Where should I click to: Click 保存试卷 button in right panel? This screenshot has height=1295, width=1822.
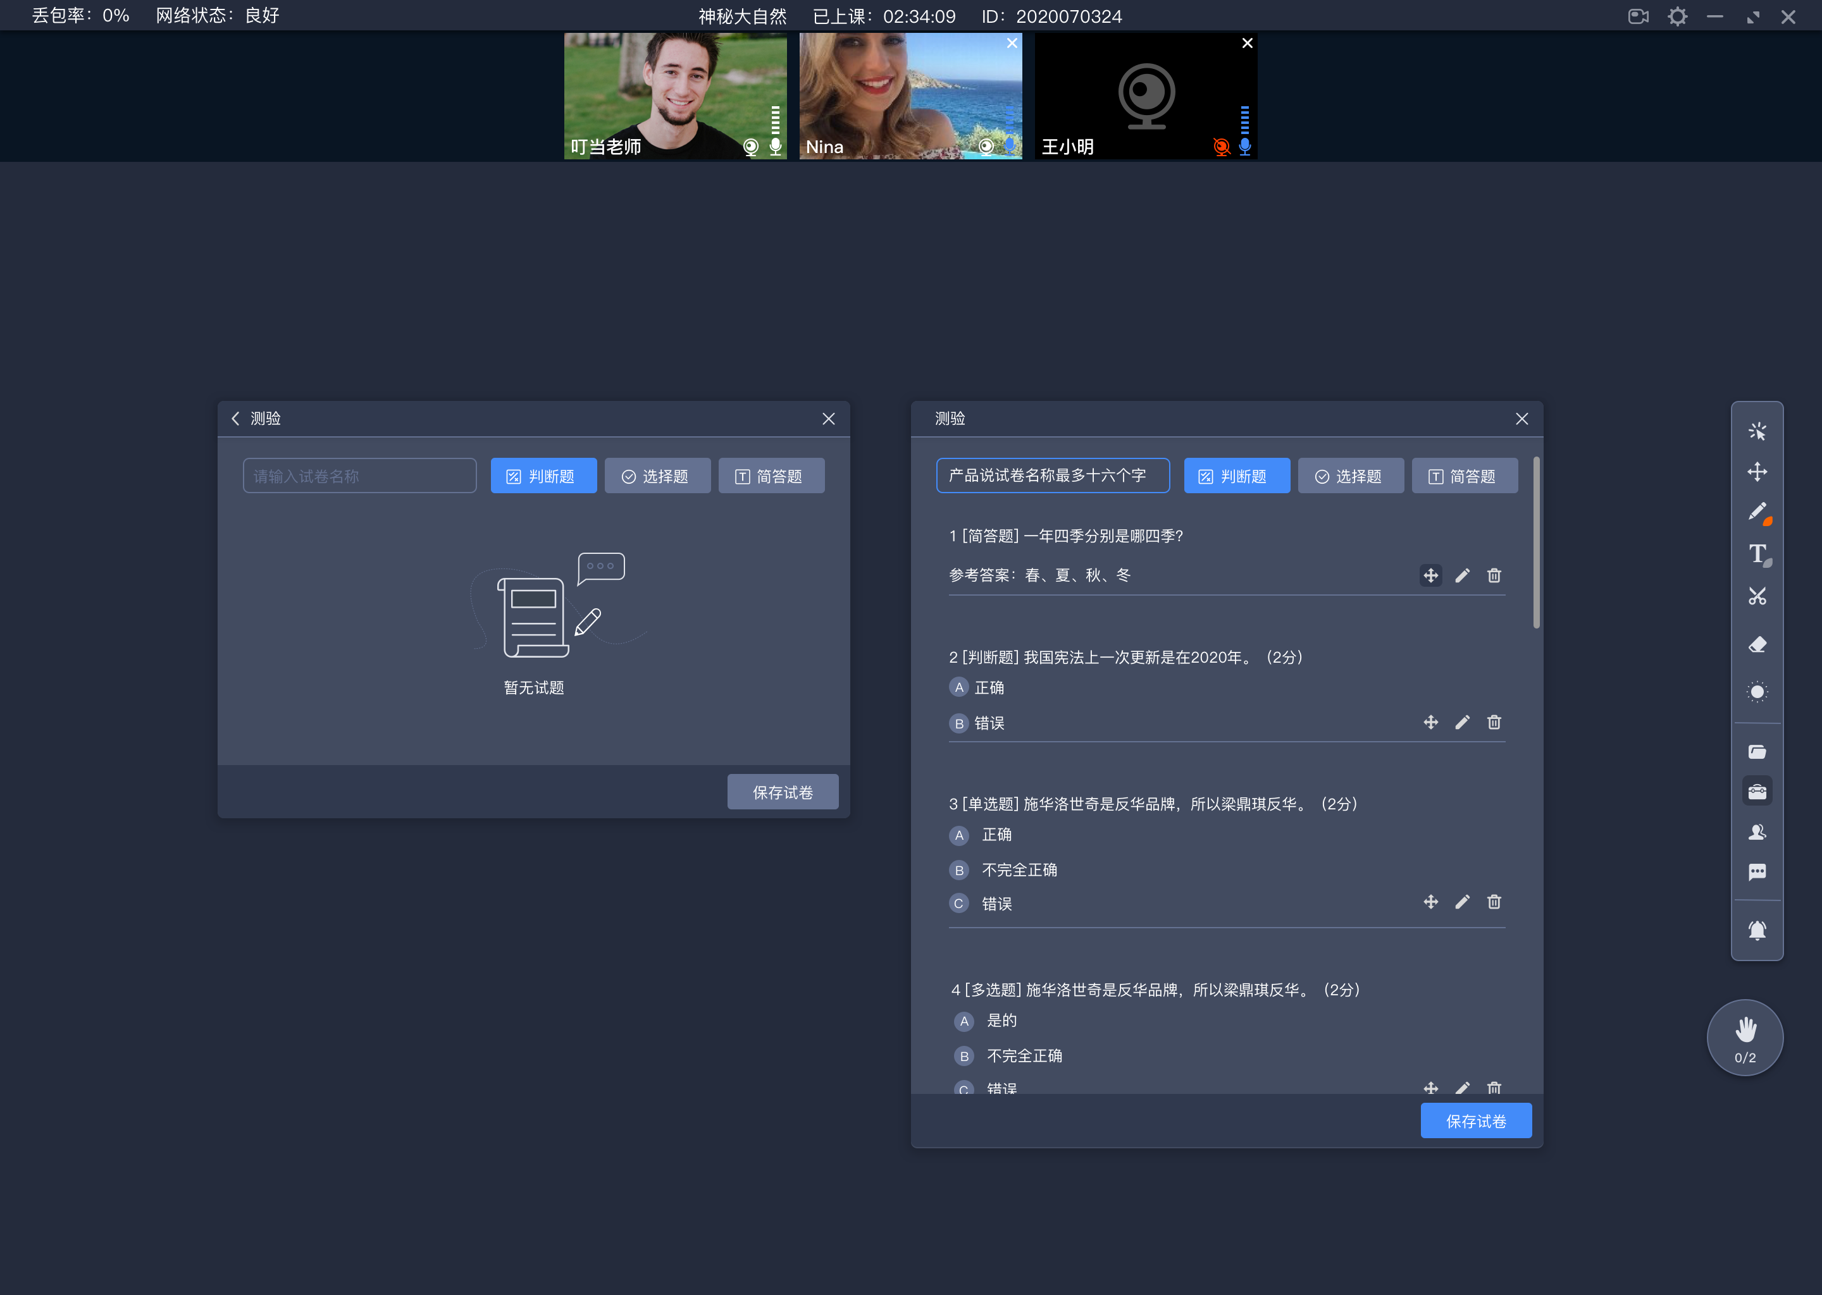(x=1476, y=1120)
